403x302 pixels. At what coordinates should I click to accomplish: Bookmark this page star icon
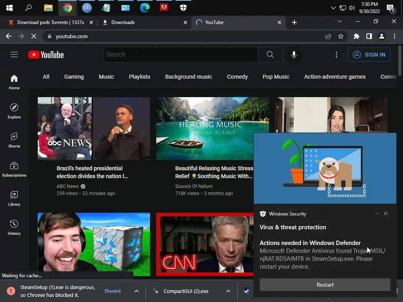[341, 36]
